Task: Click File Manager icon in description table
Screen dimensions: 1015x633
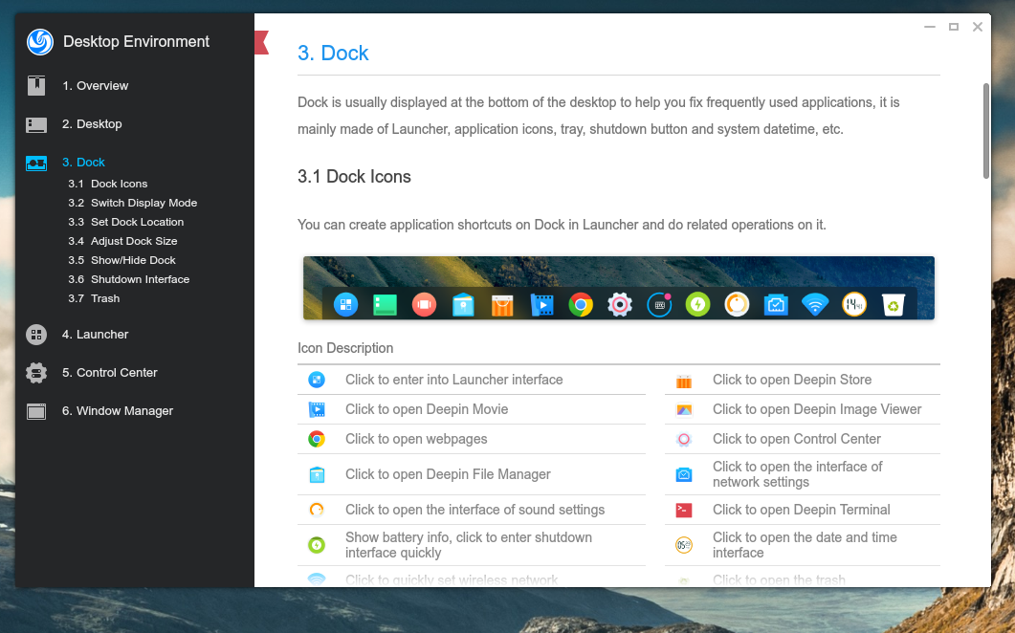Action: click(x=317, y=475)
